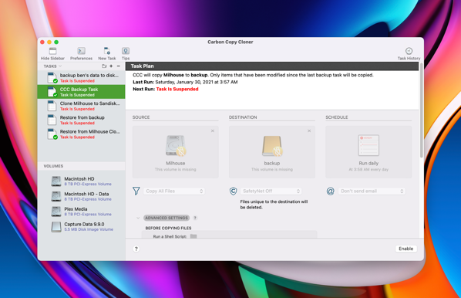This screenshot has height=298, width=461.
Task: Click the Task Plan vertical scrollbar
Action: point(422,110)
